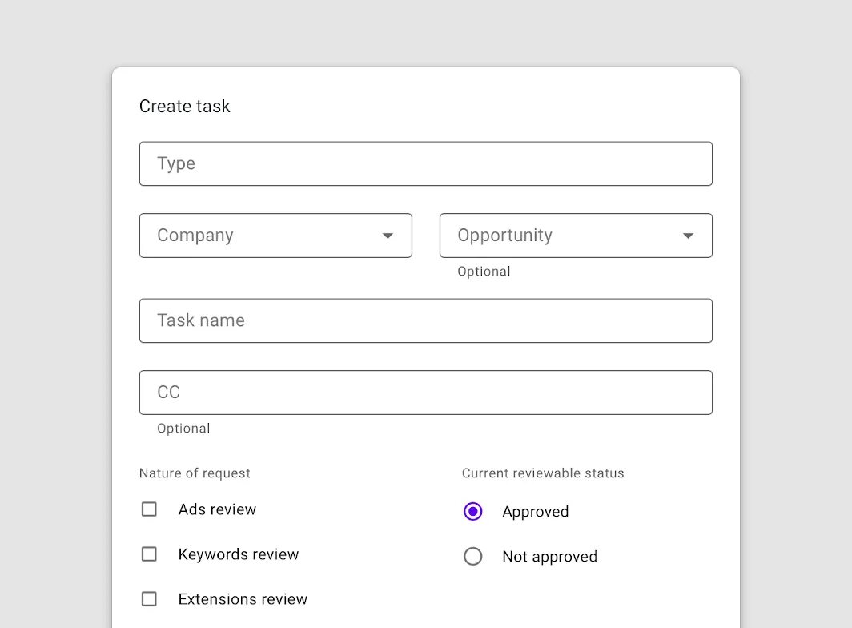This screenshot has height=628, width=852.
Task: Click the Not approved option label
Action: tap(550, 557)
